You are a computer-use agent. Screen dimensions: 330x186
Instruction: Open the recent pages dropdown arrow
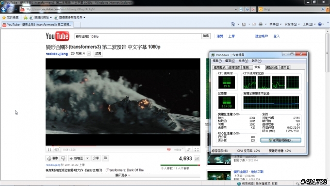tap(16, 9)
